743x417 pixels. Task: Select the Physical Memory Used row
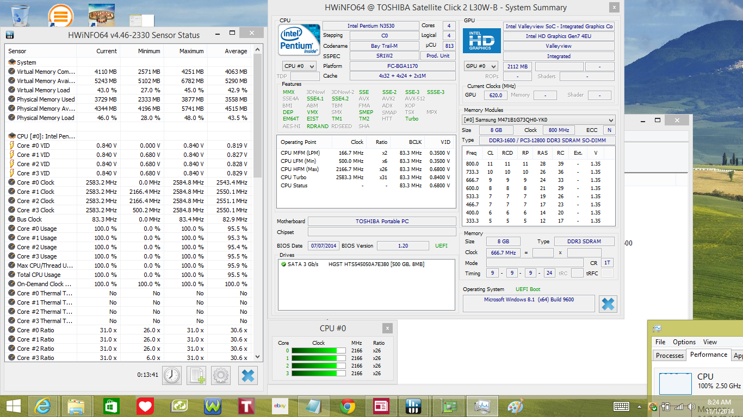tap(128, 99)
